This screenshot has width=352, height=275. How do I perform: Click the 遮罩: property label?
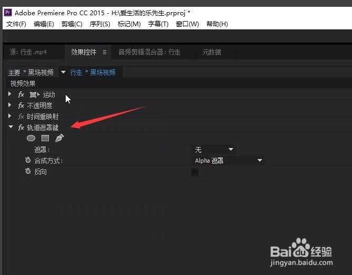coord(42,150)
